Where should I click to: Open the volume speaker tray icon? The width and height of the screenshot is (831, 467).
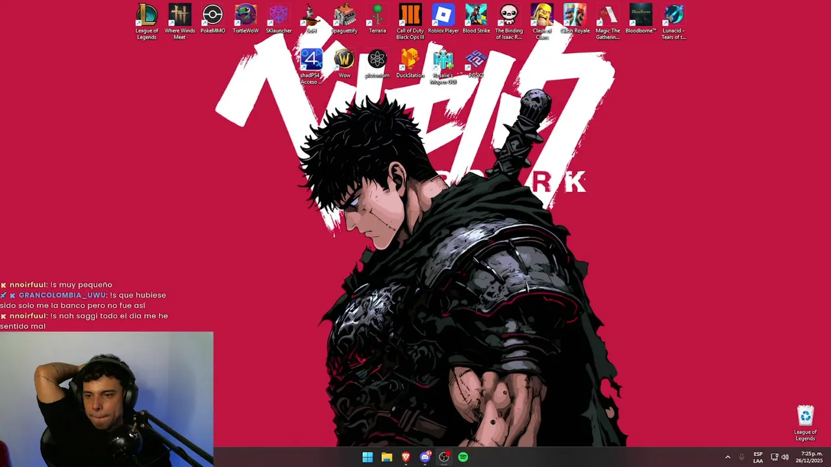[x=785, y=457]
